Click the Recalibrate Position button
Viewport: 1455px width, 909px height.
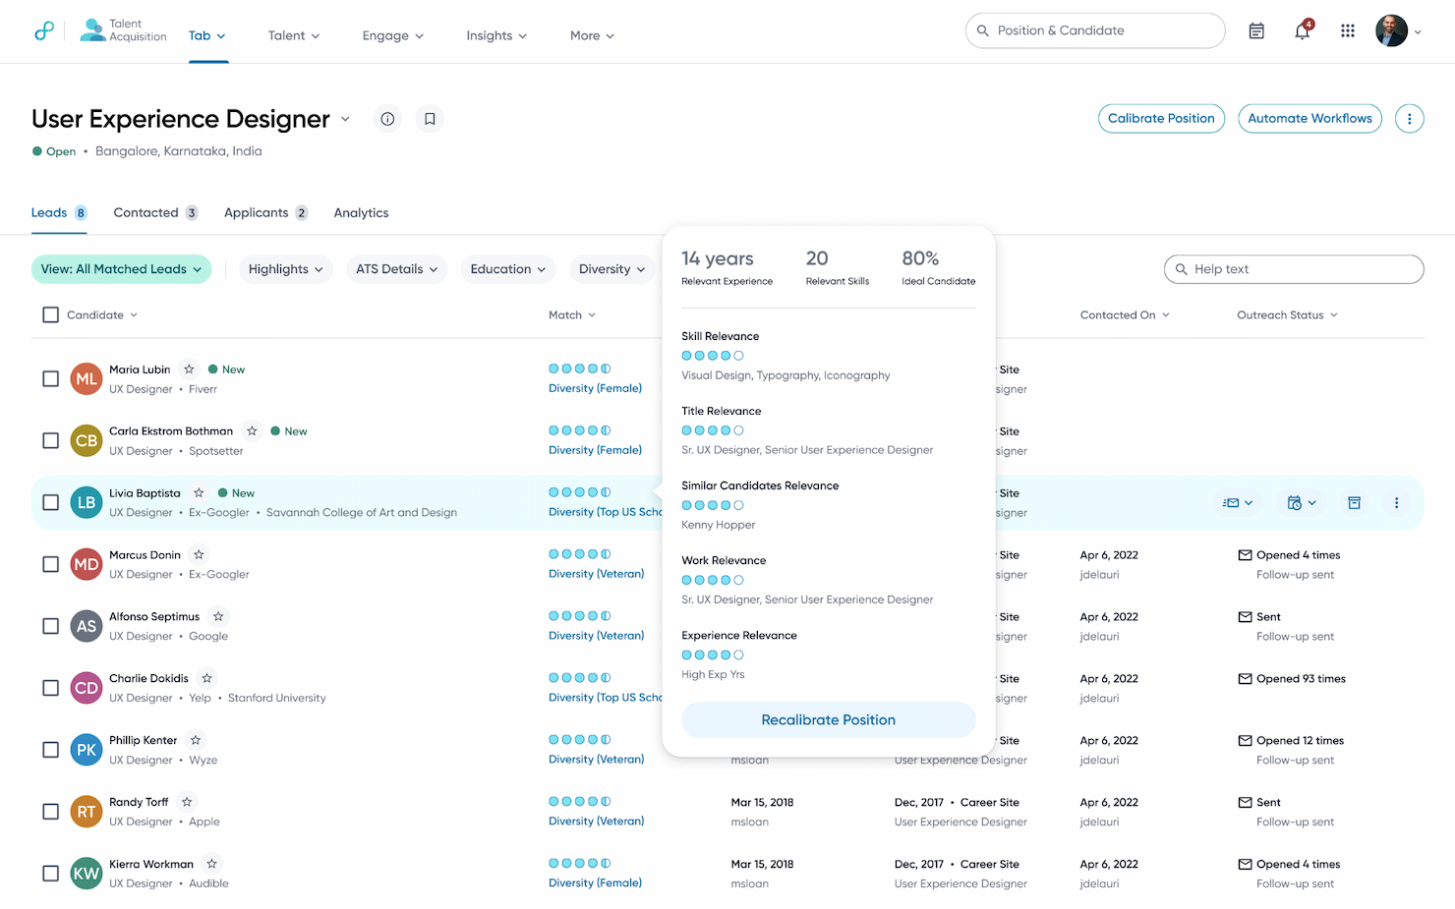click(x=828, y=719)
